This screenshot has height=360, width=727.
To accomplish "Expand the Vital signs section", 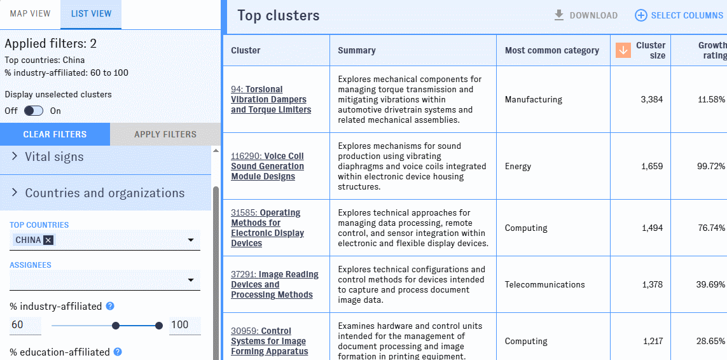I will click(105, 157).
